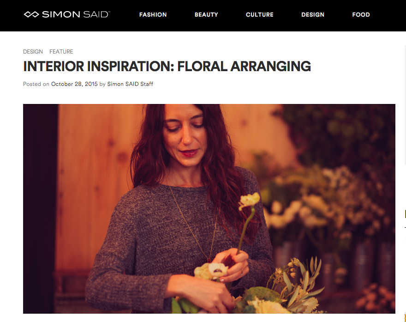The image size is (406, 322).
Task: Click the Simon Said interlocking diamonds logo icon
Action: click(x=31, y=14)
